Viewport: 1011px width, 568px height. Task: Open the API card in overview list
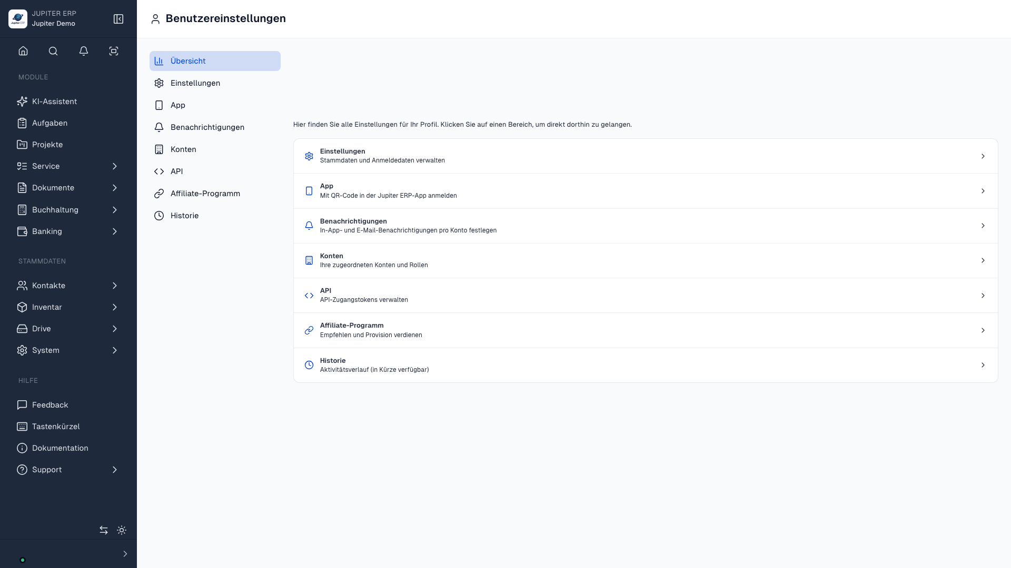[x=646, y=296]
